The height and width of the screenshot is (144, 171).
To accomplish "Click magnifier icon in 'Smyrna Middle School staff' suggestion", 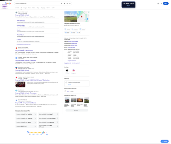I will 57,114.
